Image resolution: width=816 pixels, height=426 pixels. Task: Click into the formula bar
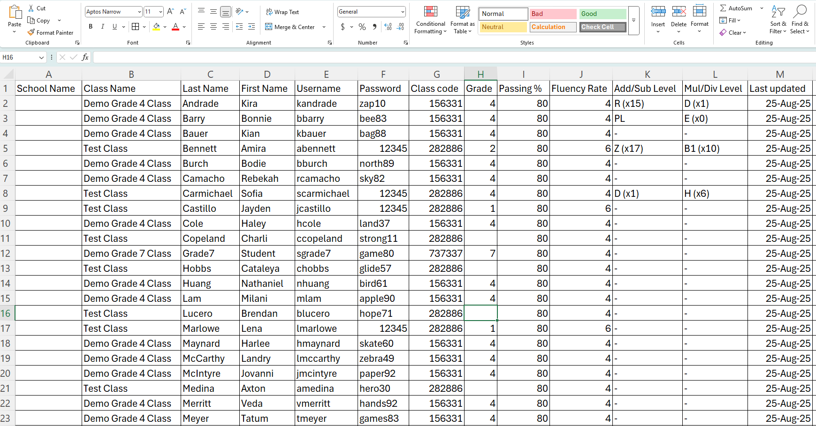[x=453, y=57]
